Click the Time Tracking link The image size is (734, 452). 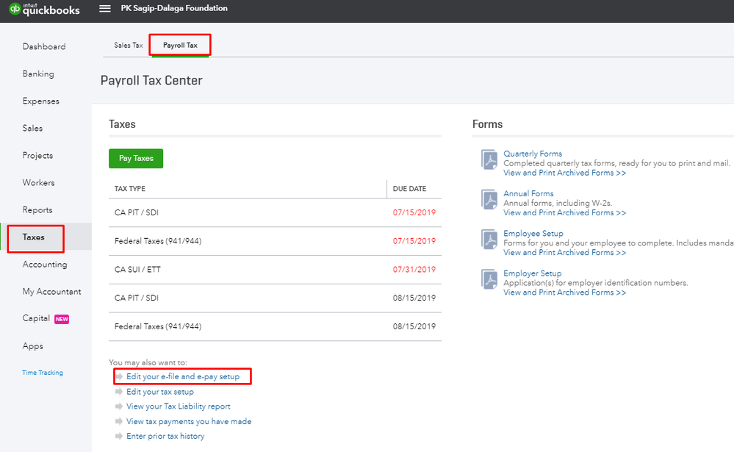click(43, 373)
